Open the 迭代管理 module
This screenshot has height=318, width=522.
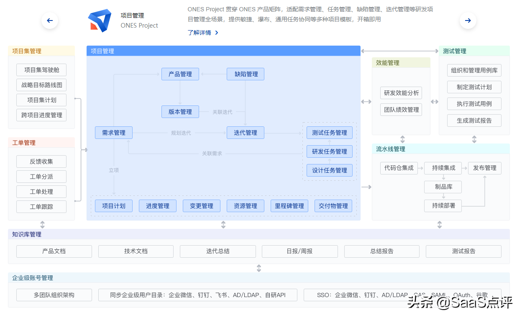coord(245,132)
